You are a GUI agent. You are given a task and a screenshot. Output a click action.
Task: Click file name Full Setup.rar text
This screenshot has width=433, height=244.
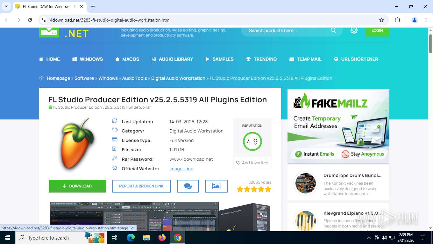(x=102, y=107)
